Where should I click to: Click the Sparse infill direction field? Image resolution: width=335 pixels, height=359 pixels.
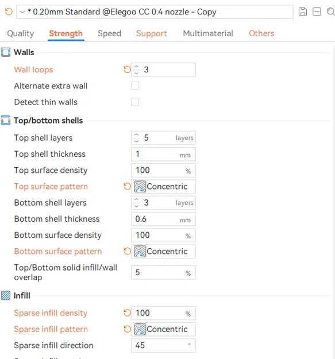163,345
